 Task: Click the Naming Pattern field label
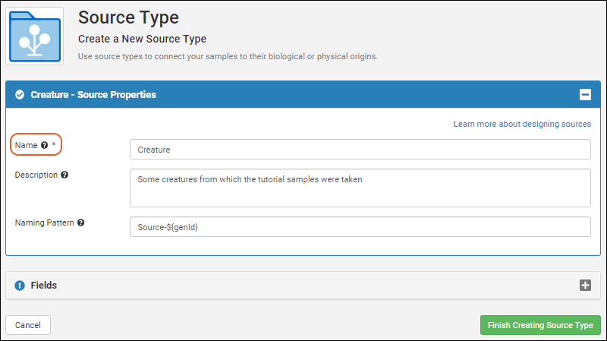click(44, 223)
